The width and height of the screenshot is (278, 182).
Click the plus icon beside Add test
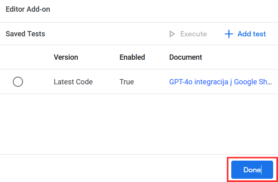(229, 34)
